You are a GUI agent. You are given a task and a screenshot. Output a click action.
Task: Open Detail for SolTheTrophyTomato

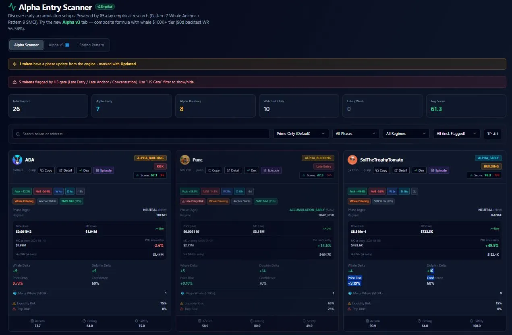pos(401,170)
